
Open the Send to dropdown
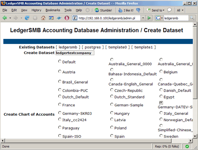(156, 10)
